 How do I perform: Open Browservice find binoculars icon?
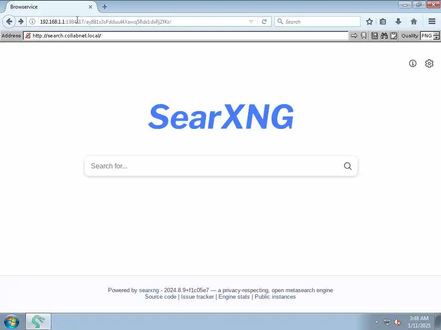[x=384, y=36]
